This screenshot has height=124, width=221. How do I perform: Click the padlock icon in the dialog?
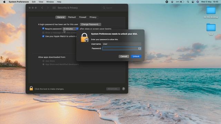[x=84, y=38]
